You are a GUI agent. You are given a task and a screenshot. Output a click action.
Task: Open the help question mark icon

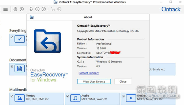click(x=44, y=9)
